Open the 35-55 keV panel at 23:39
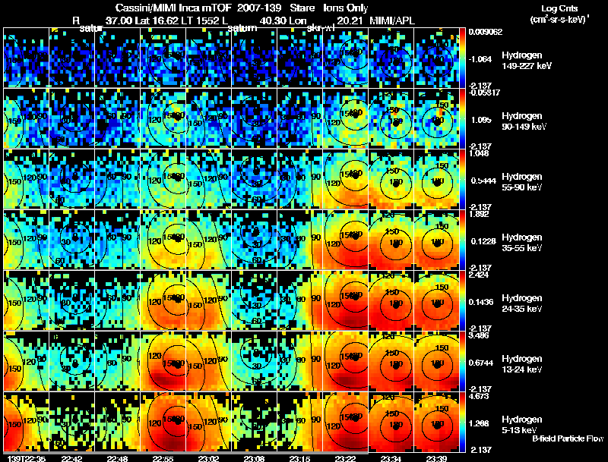This screenshot has width=608, height=462. (436, 240)
